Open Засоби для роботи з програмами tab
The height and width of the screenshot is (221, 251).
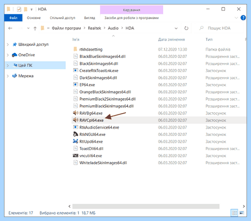(132, 18)
